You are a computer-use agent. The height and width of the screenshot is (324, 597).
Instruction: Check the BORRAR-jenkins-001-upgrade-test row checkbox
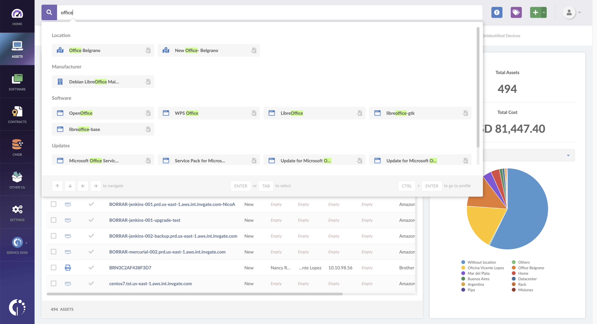point(53,220)
